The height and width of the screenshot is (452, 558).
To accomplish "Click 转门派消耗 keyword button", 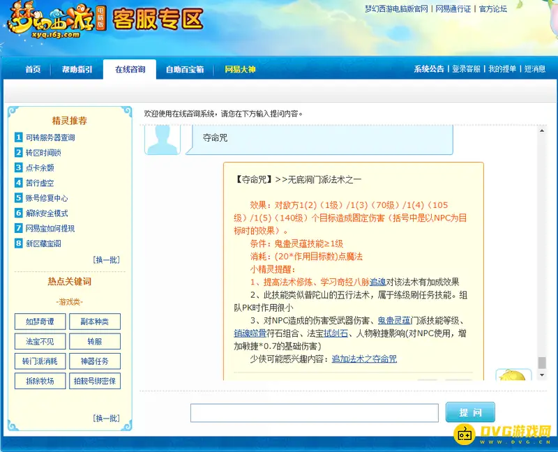I will pyautogui.click(x=40, y=361).
